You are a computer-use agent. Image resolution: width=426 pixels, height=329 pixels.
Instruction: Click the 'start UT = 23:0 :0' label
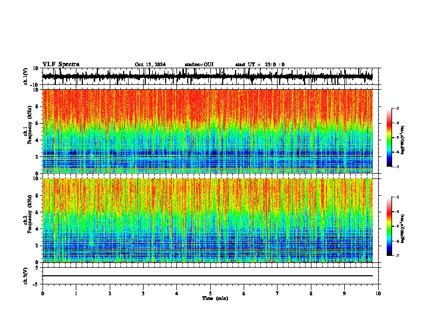260,65
